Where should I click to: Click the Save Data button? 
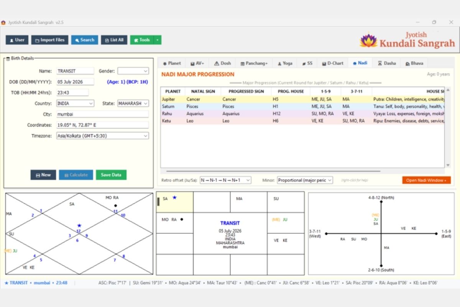point(111,175)
